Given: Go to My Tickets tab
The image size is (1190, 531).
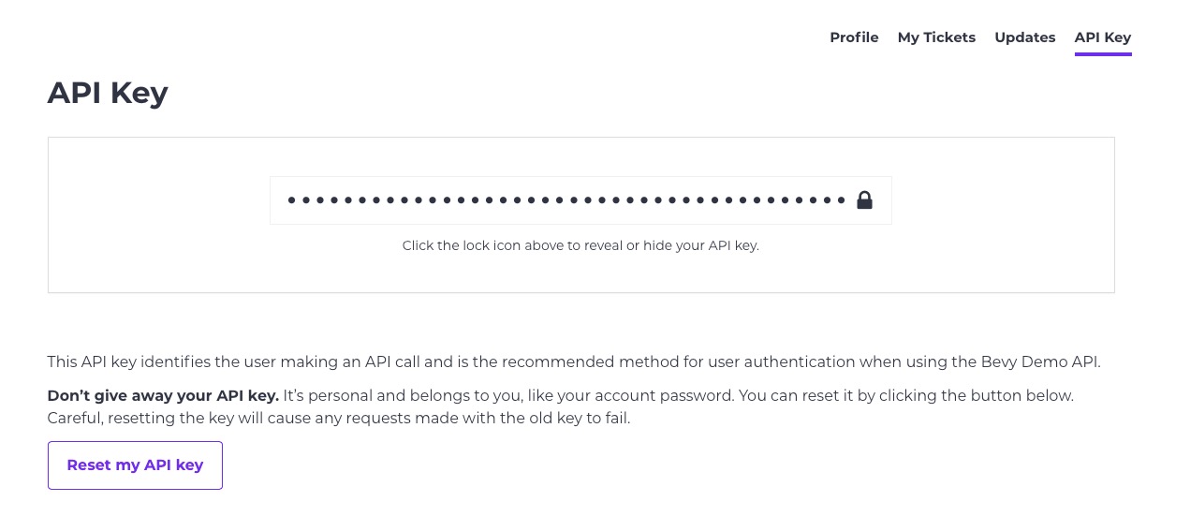Looking at the screenshot, I should (936, 37).
